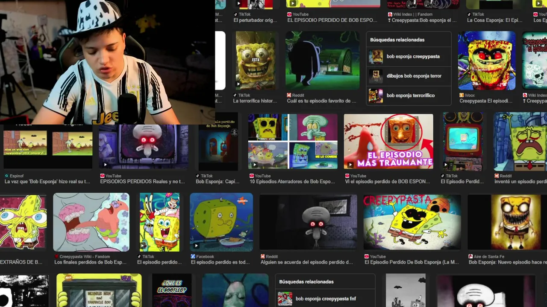Open the Patrick teeth Creepypasta Wiki thumbnail
Screen dimensions: 547x307
coord(91,222)
